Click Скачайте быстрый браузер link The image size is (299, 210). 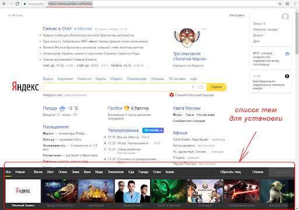pos(194,95)
